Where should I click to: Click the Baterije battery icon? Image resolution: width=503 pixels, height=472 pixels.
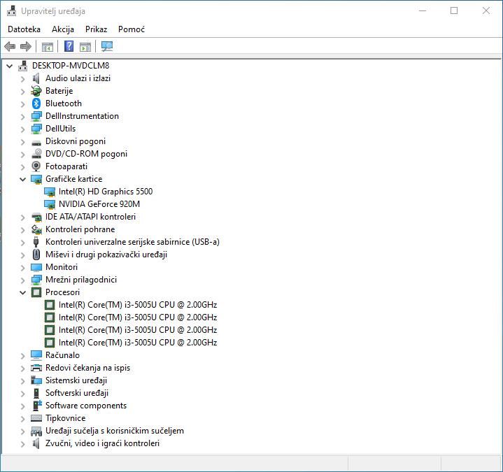(x=36, y=91)
